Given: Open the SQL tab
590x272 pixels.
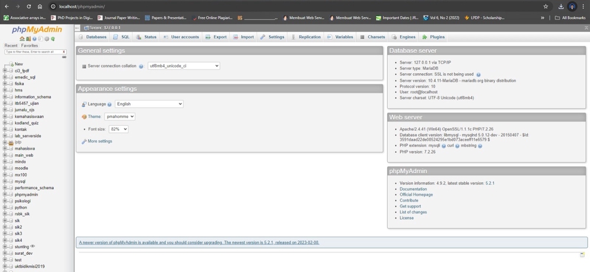Looking at the screenshot, I should click(122, 37).
